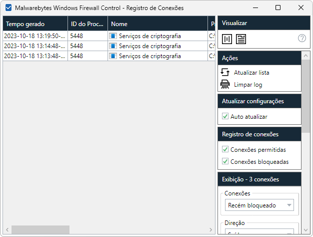313x237 pixels.
Task: Click the Limpar log shredder icon
Action: click(x=225, y=85)
